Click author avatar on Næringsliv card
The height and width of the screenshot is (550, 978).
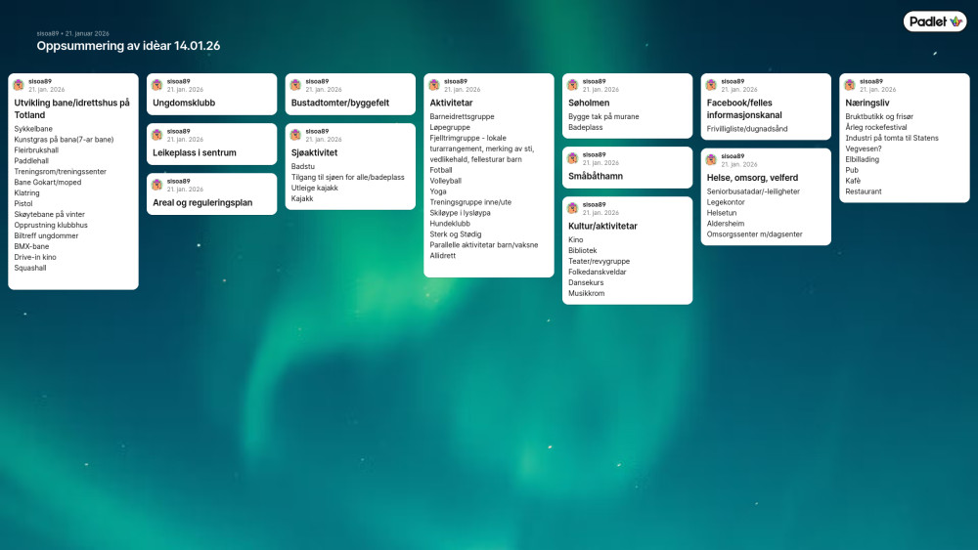click(x=850, y=85)
